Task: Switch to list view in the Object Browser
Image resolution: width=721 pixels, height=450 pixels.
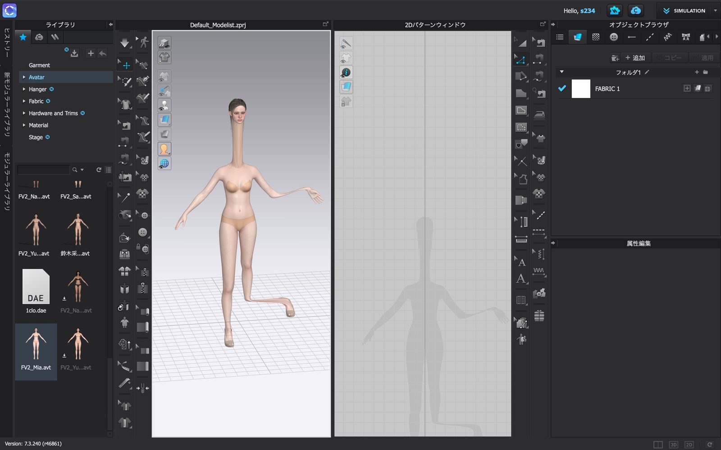Action: (560, 37)
